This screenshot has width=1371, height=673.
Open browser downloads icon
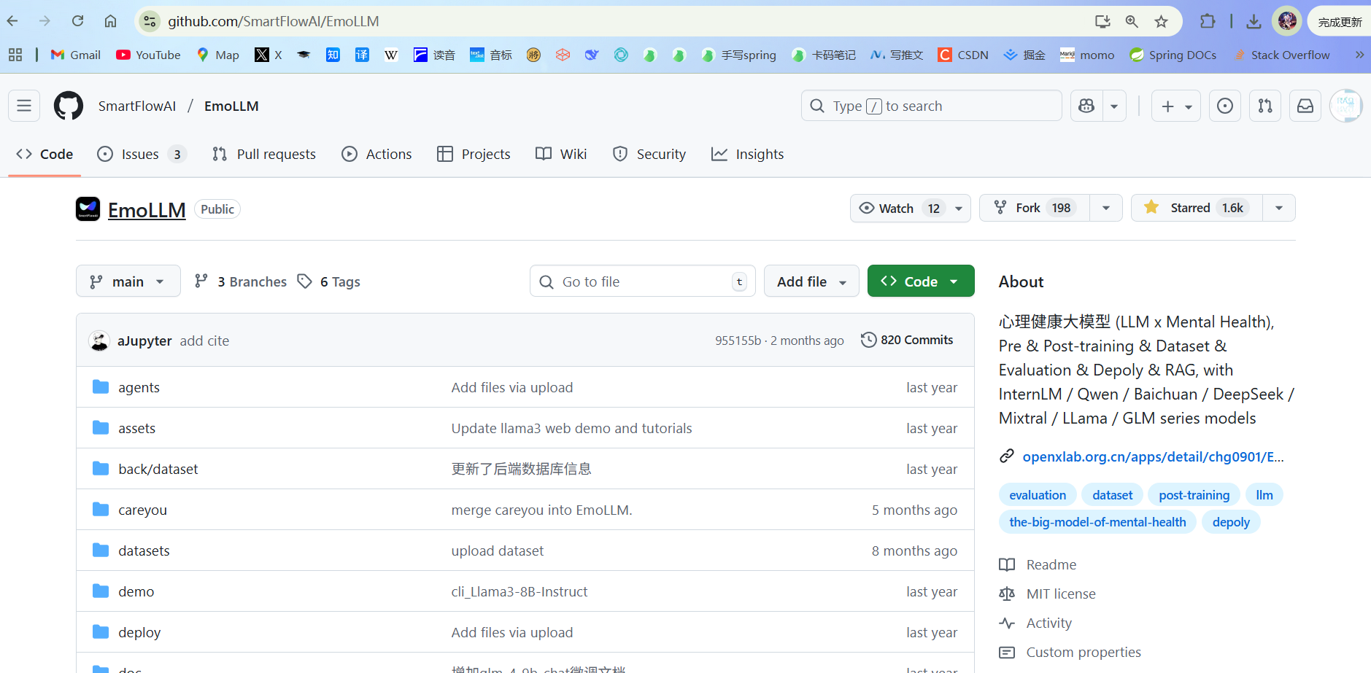(1254, 21)
